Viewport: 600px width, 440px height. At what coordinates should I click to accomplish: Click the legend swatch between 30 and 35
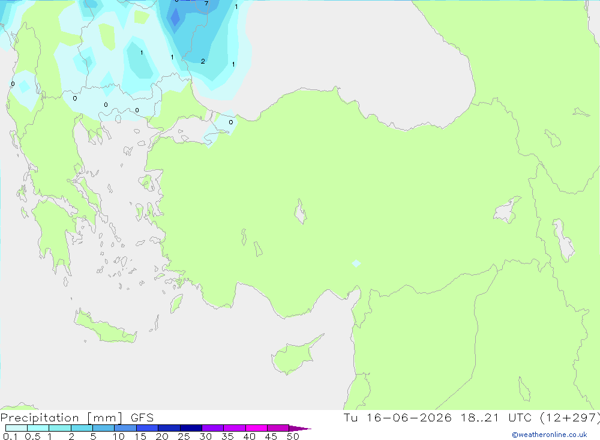click(213, 428)
